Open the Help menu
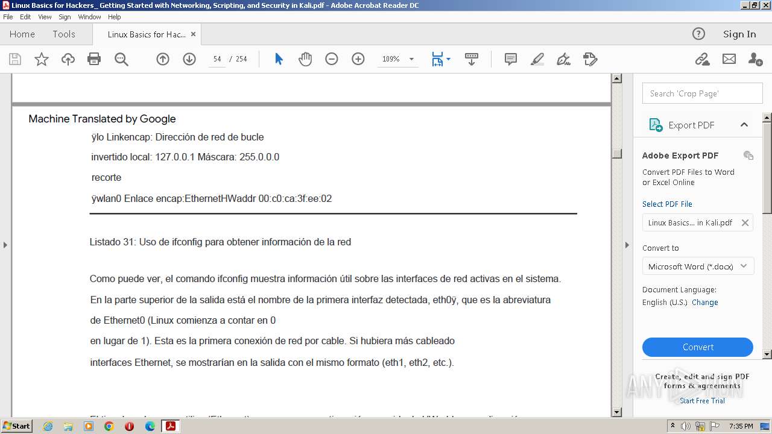 (x=114, y=17)
